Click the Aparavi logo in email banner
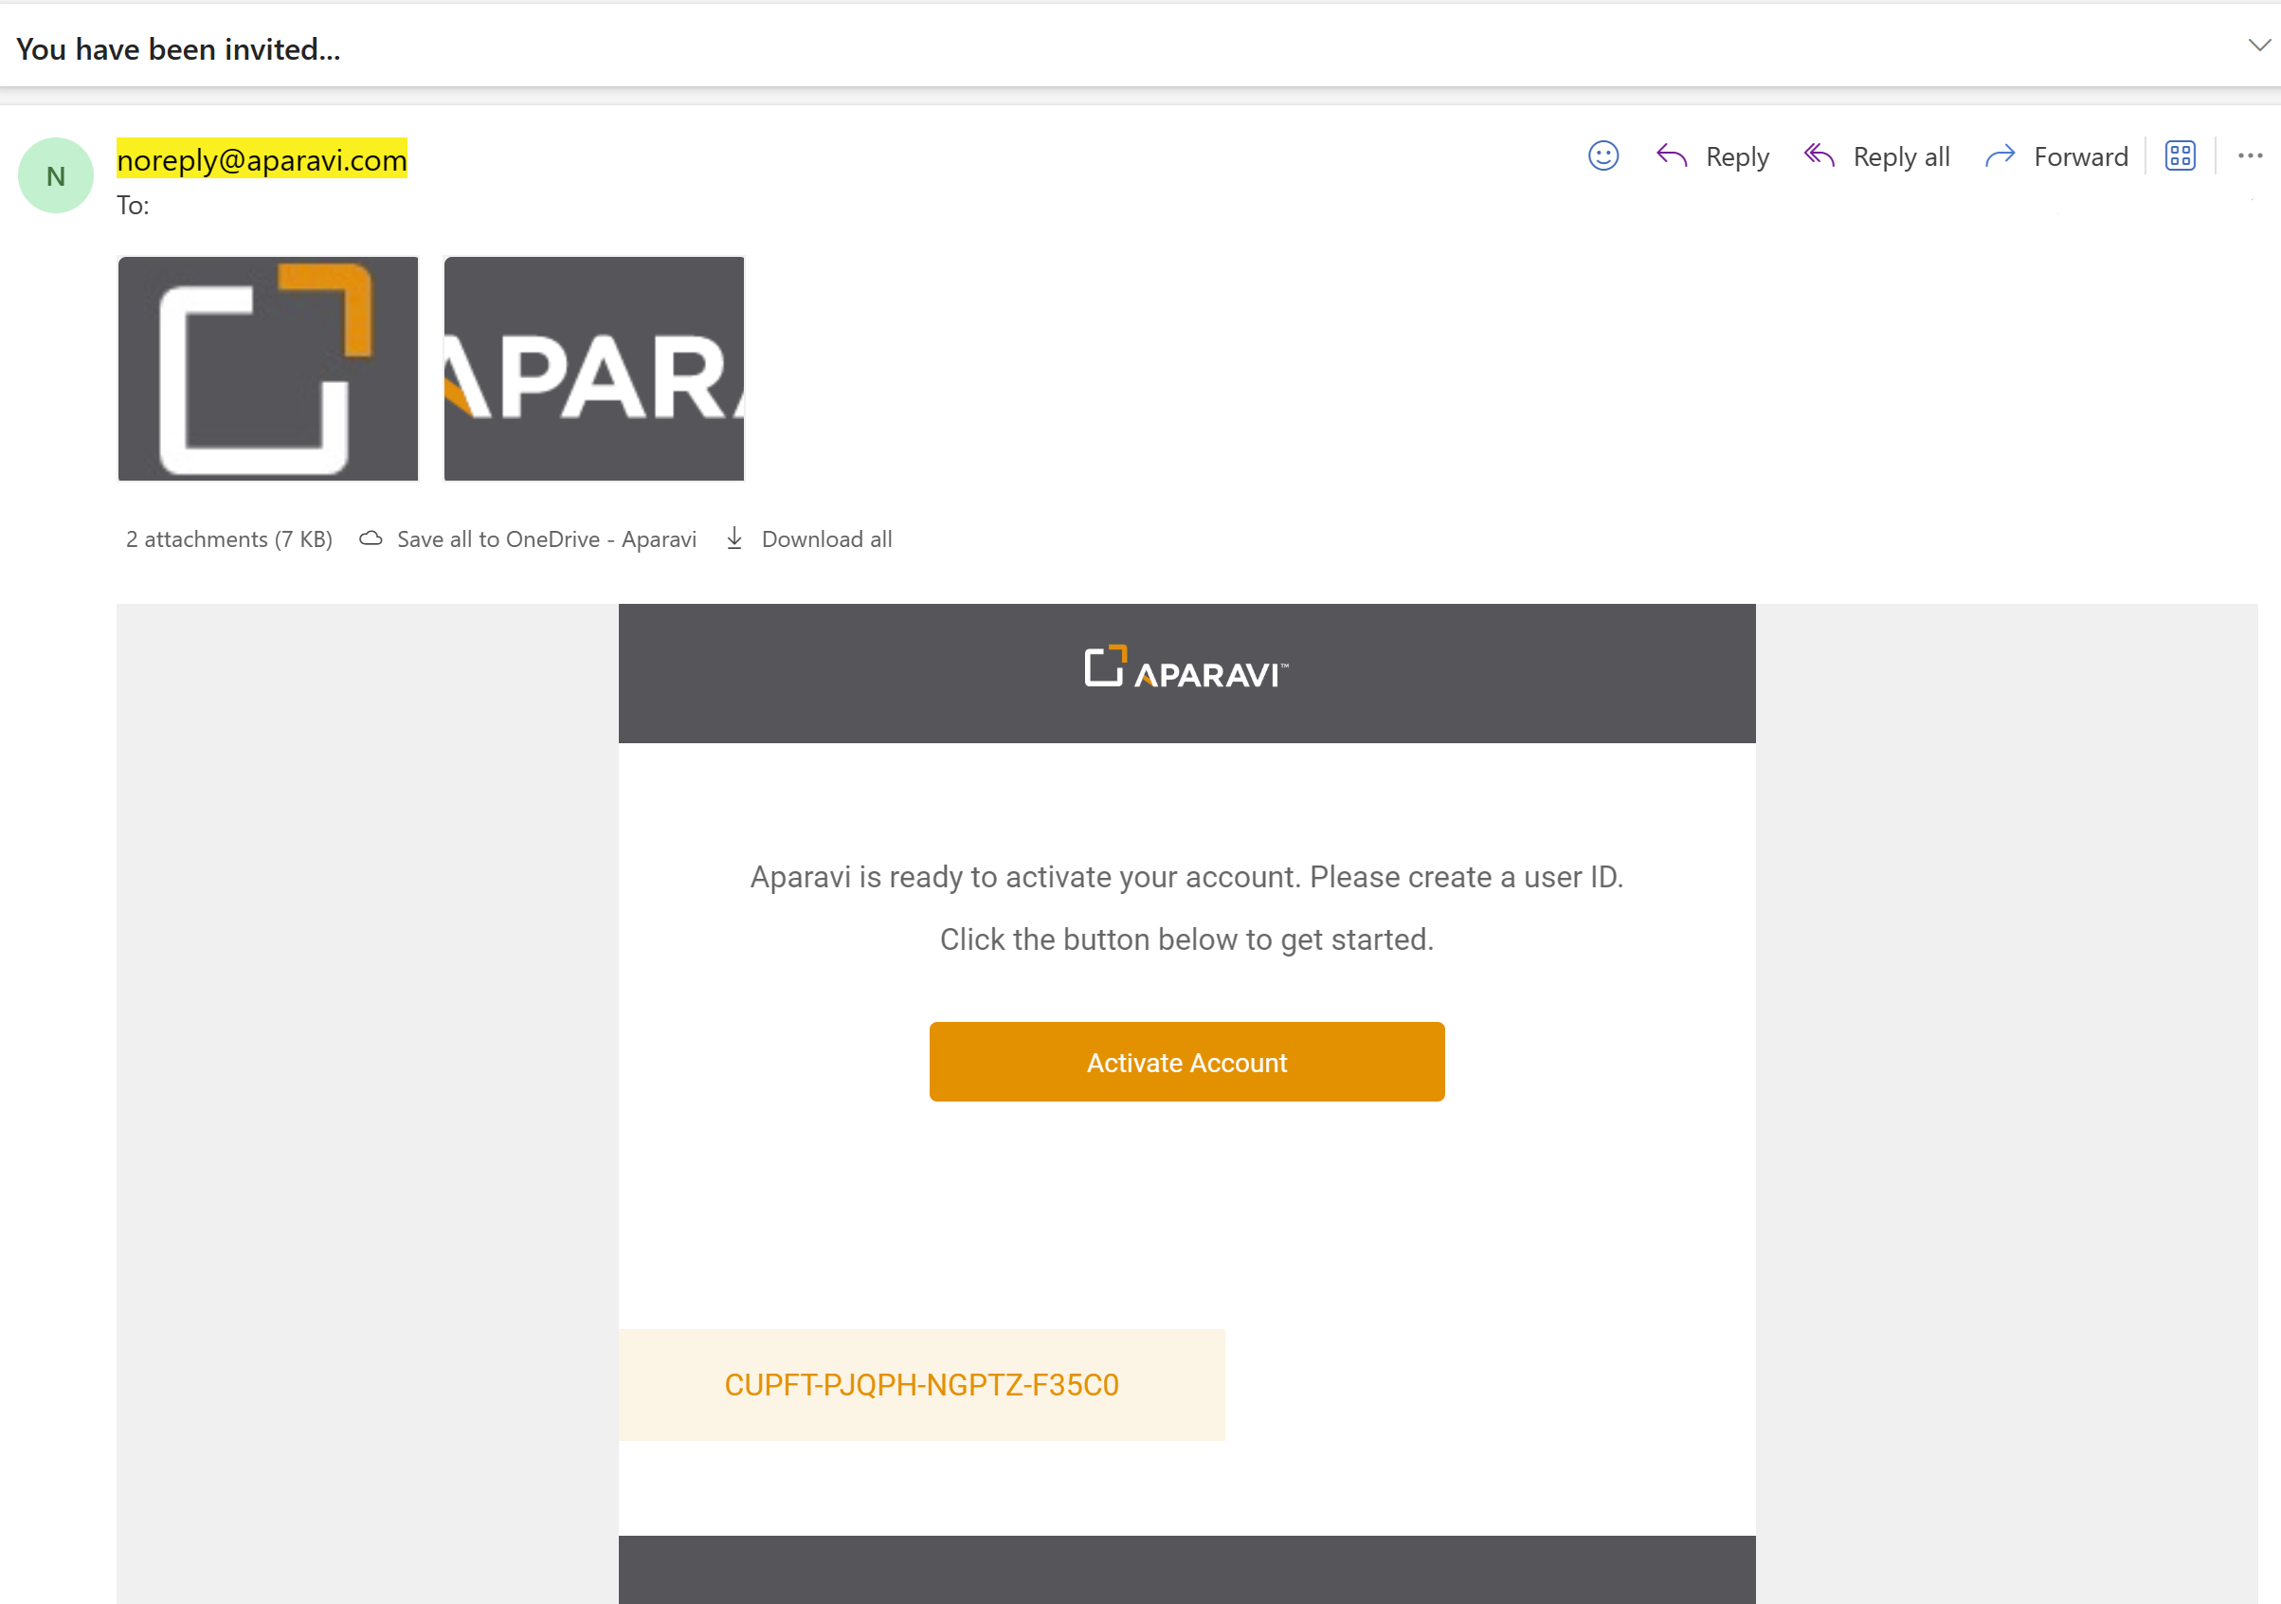This screenshot has height=1604, width=2281. point(1186,667)
